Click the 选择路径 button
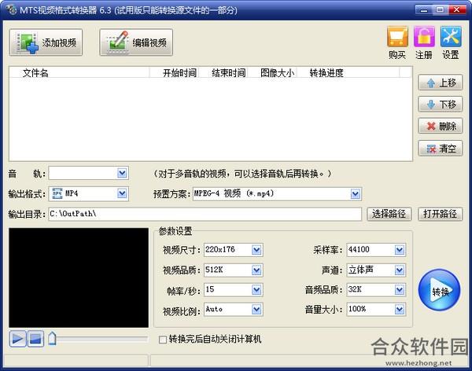This screenshot has height=371, width=472. click(389, 214)
